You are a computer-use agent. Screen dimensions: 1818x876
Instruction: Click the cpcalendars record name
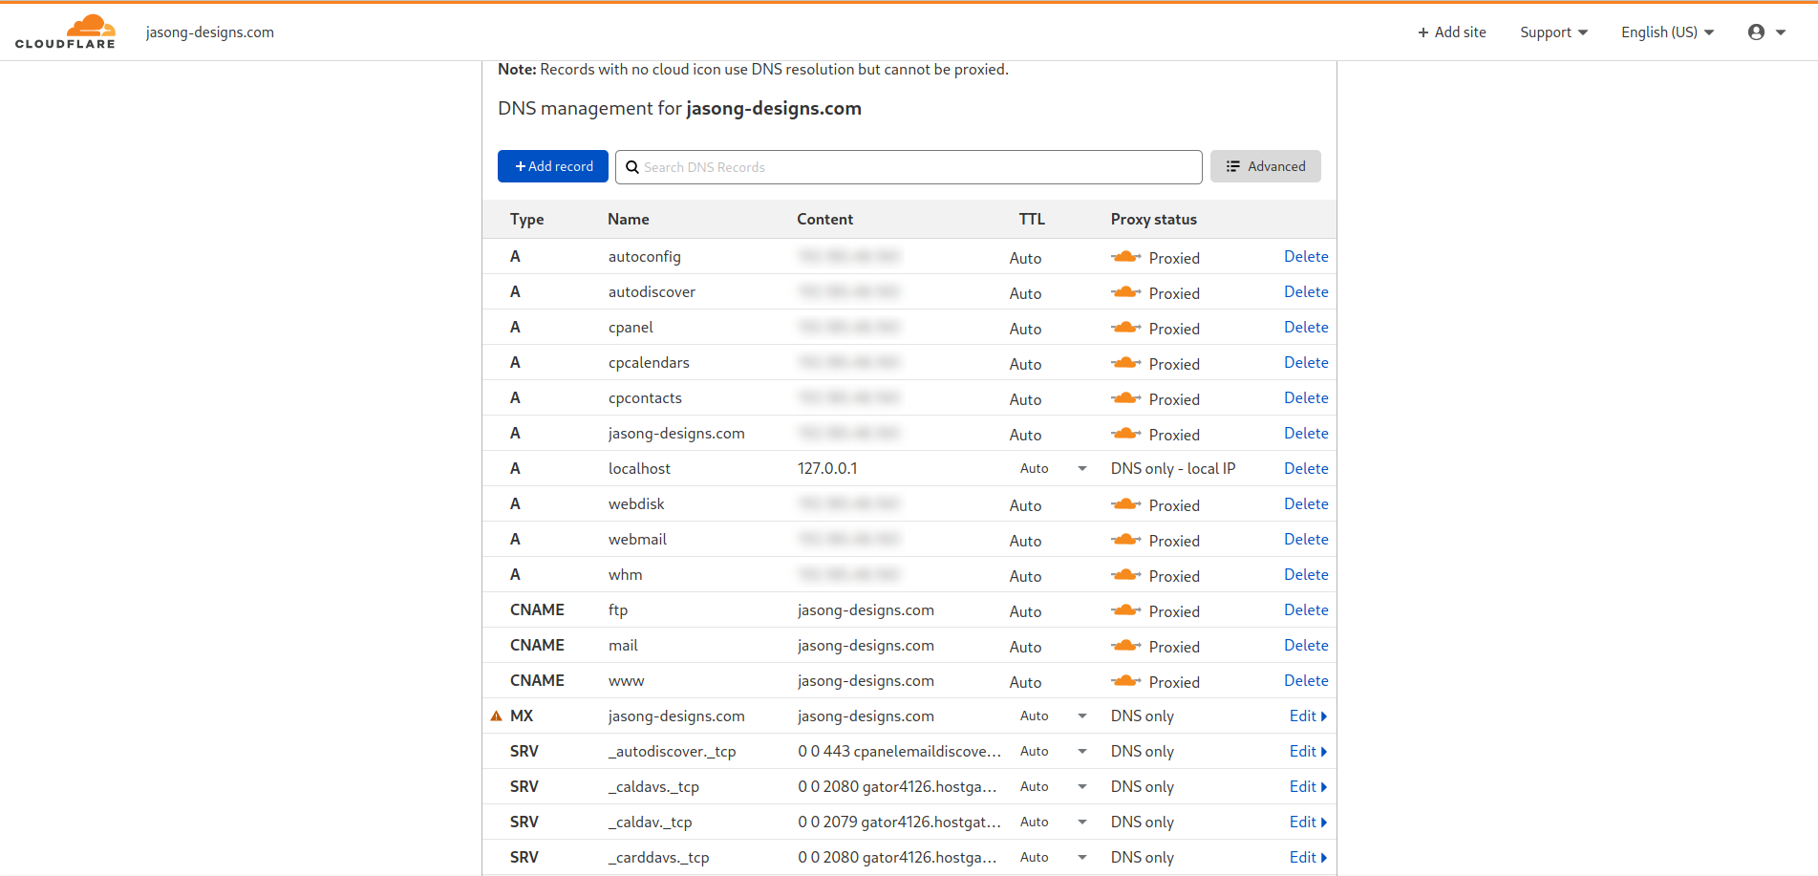point(649,362)
